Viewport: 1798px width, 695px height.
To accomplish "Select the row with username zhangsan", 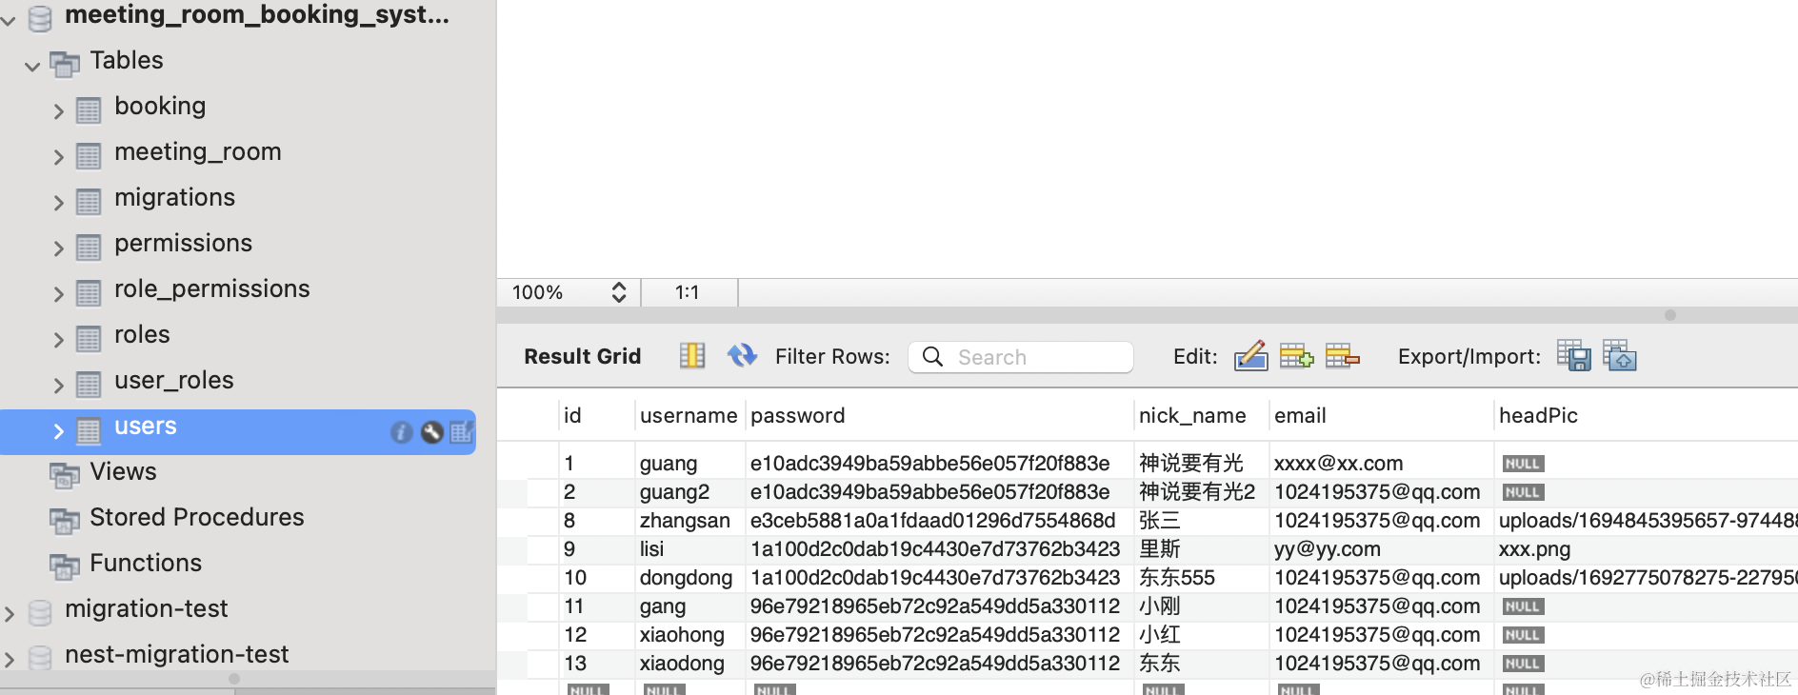I will 684,521.
